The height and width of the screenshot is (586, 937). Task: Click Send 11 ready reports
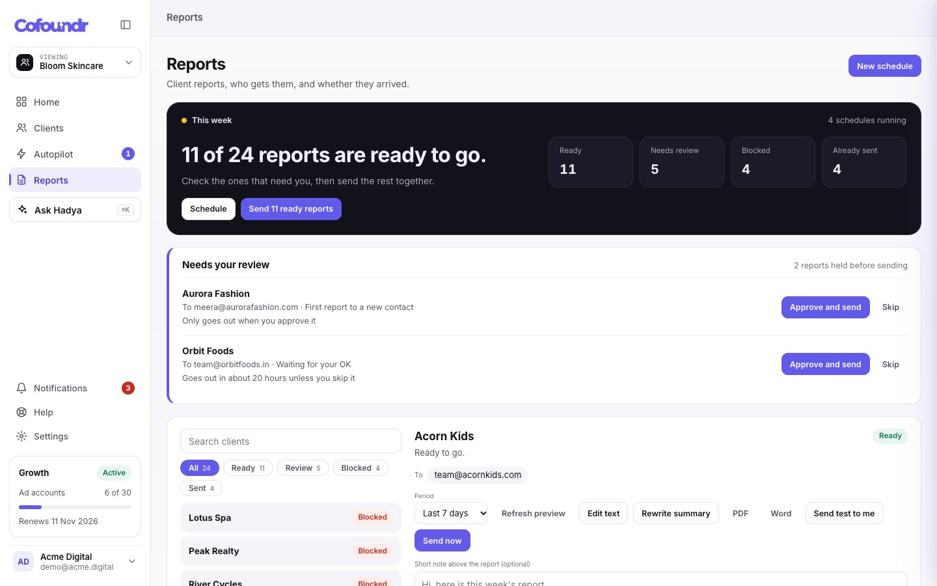click(291, 209)
